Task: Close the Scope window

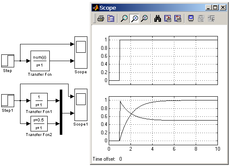Action: [x=223, y=8]
